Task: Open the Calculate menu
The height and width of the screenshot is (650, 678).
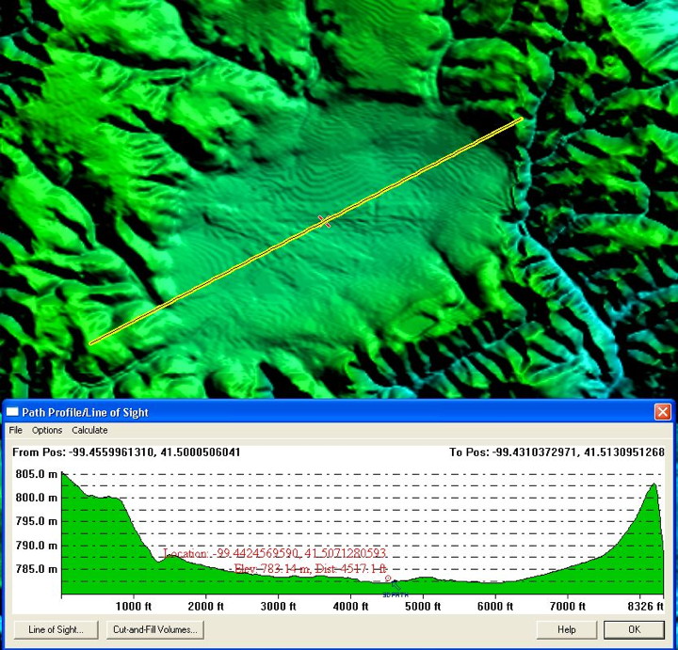Action: 89,430
